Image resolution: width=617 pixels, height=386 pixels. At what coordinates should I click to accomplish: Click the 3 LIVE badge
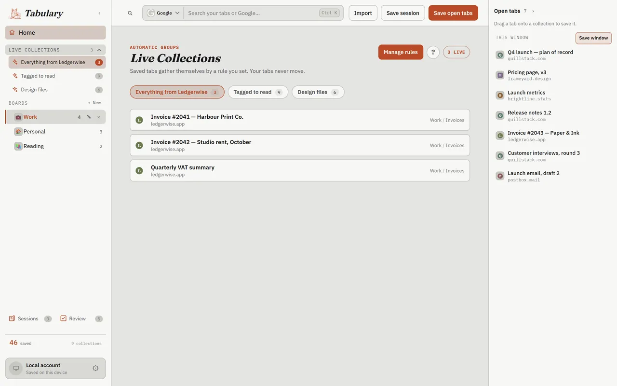pos(456,52)
